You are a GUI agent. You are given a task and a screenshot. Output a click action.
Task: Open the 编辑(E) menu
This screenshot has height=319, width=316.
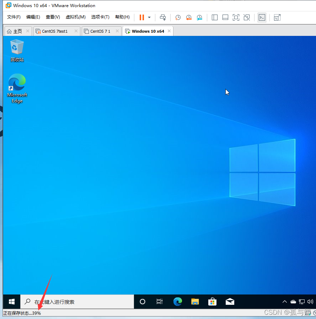pyautogui.click(x=33, y=17)
